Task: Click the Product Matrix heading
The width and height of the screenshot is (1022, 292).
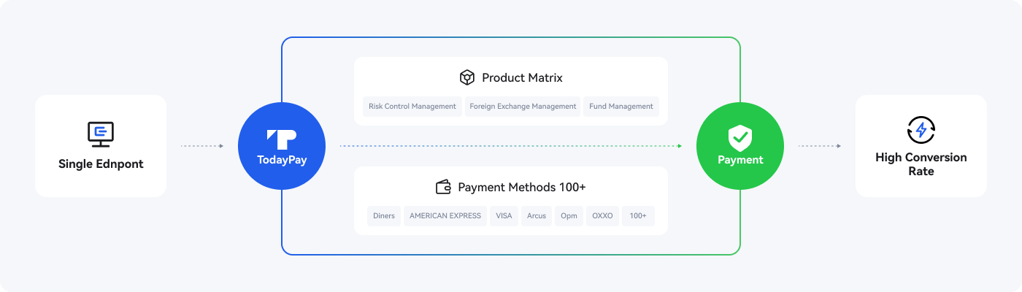Action: [522, 77]
